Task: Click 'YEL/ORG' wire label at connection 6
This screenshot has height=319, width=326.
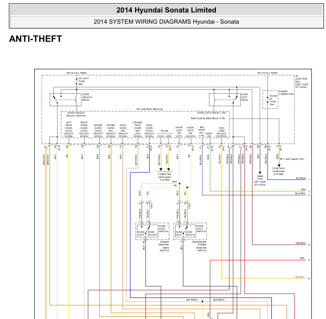Action: pyautogui.click(x=299, y=277)
